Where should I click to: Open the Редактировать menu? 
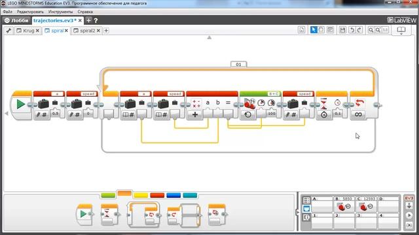click(x=30, y=12)
